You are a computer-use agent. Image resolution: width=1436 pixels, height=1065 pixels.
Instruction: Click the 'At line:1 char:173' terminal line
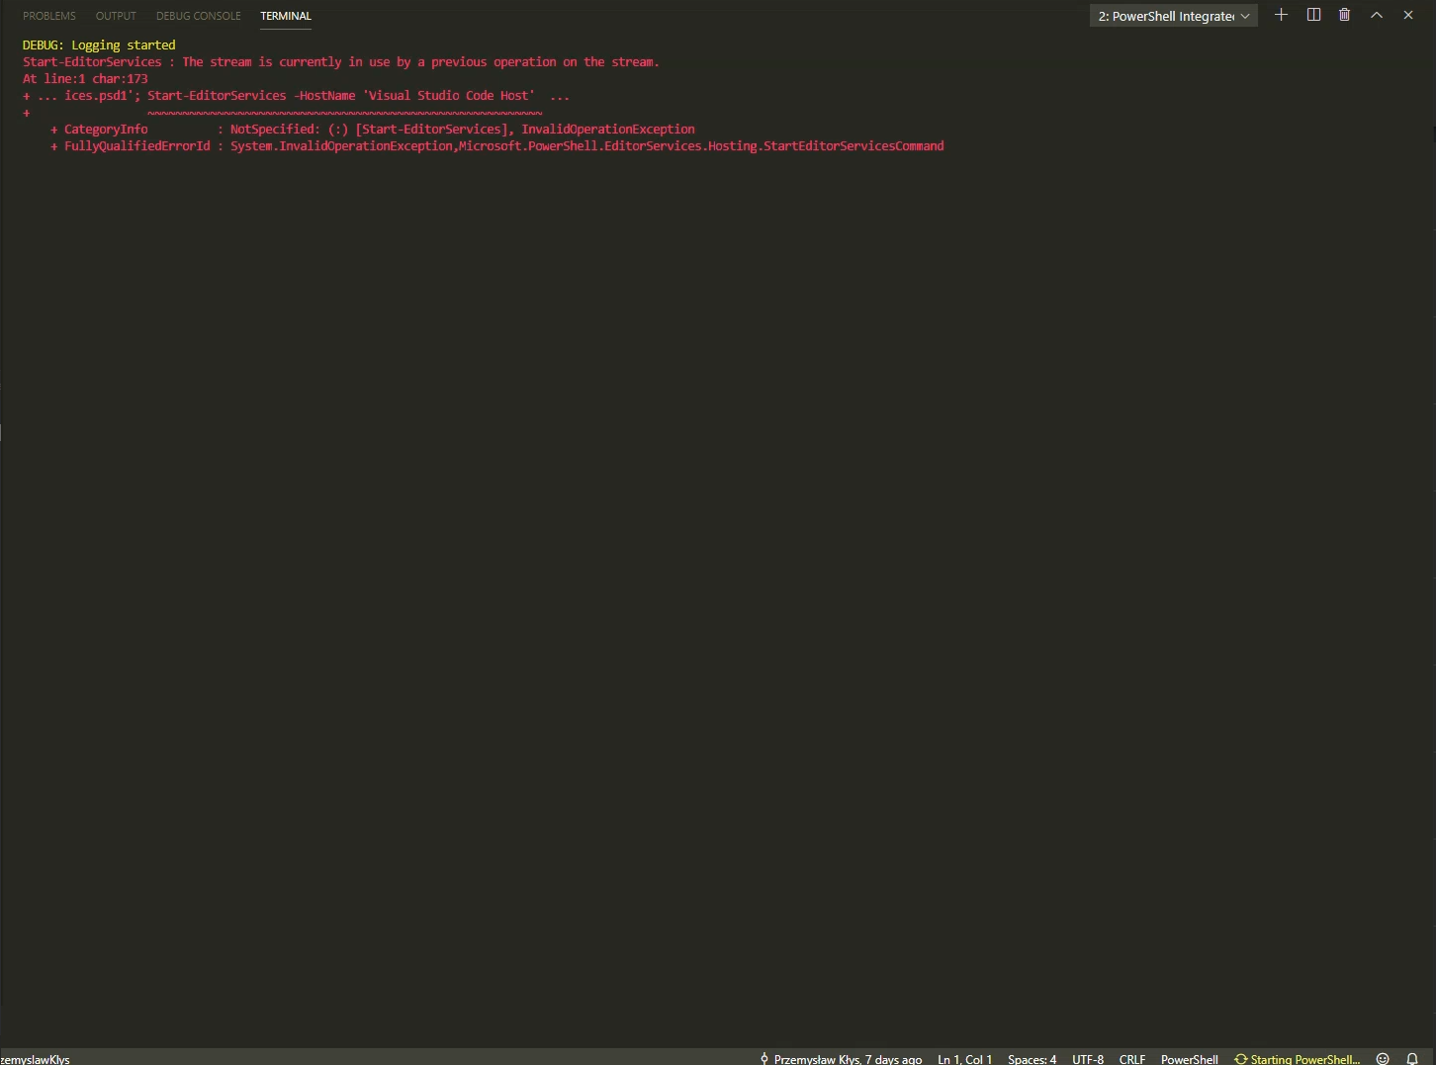(85, 79)
